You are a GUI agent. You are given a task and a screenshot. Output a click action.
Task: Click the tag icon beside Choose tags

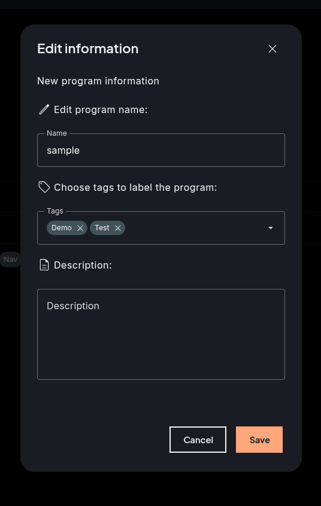[x=44, y=187]
